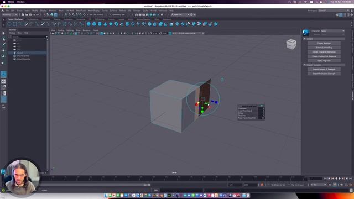The height and width of the screenshot is (199, 354).
Task: Click snap to grids icon
Action: point(66,15)
